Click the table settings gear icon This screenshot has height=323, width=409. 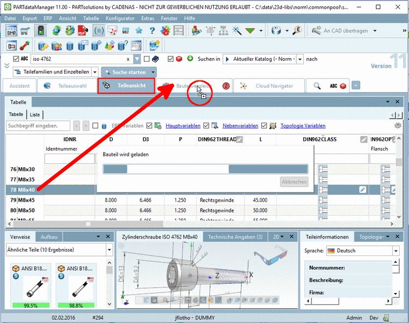pos(398,126)
